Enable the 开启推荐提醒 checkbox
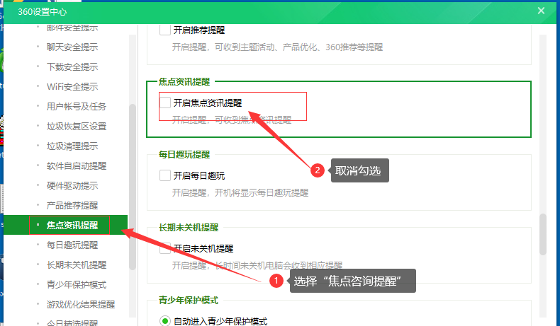The image size is (560, 326). [165, 30]
